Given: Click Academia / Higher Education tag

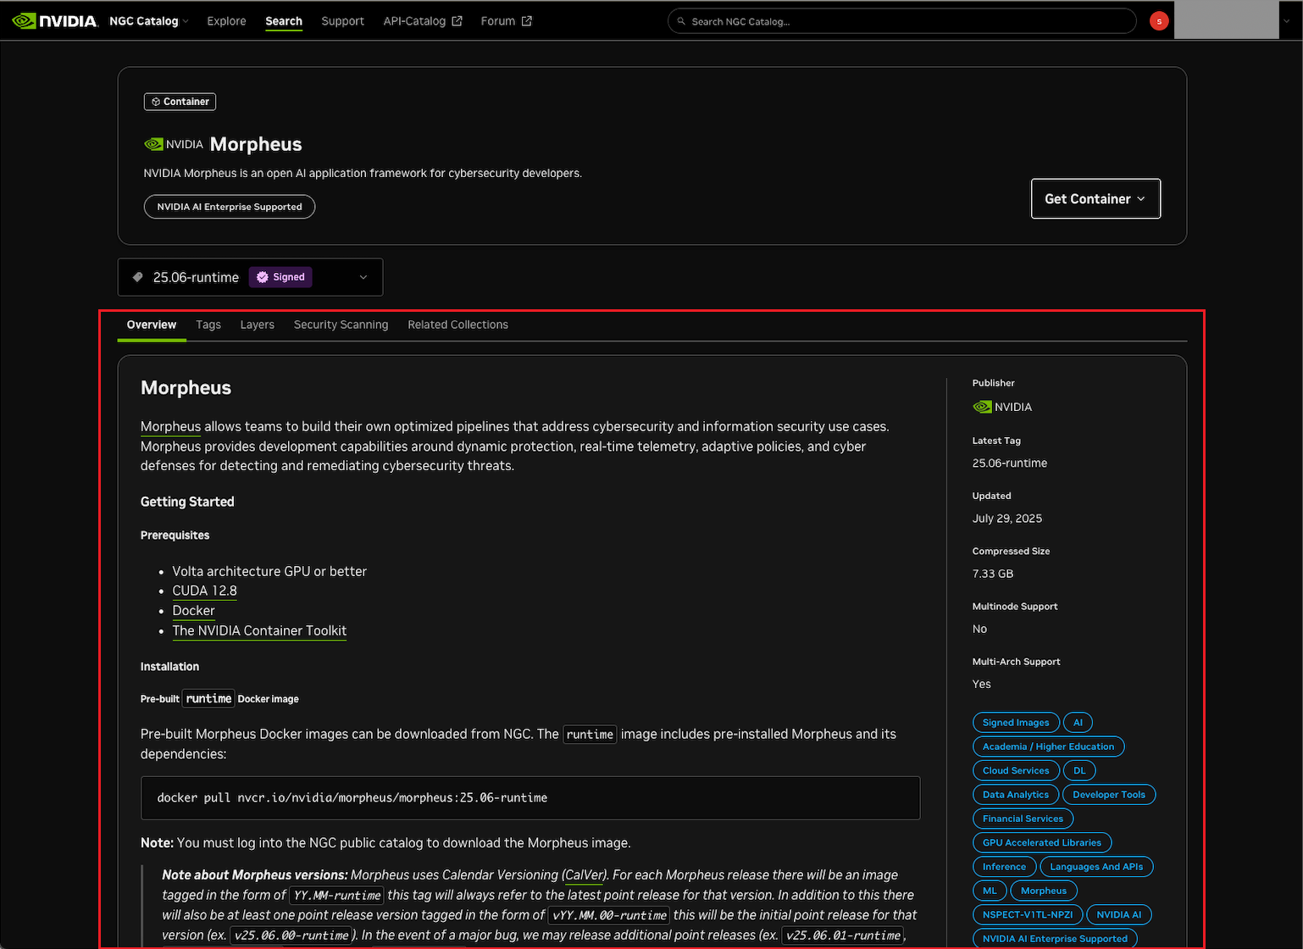Looking at the screenshot, I should pos(1048,746).
